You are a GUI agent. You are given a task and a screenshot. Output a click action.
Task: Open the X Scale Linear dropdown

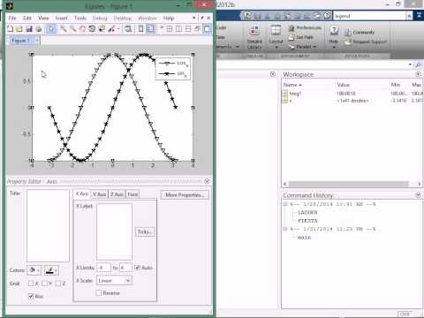[x=114, y=281]
